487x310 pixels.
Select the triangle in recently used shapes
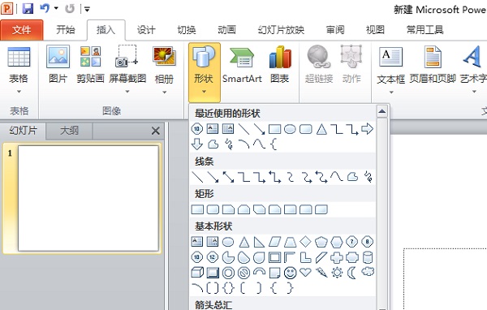coord(321,129)
